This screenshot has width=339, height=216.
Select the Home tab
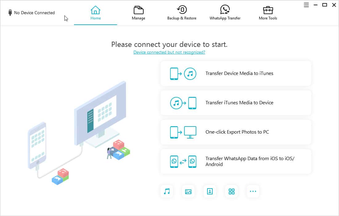[x=96, y=13]
